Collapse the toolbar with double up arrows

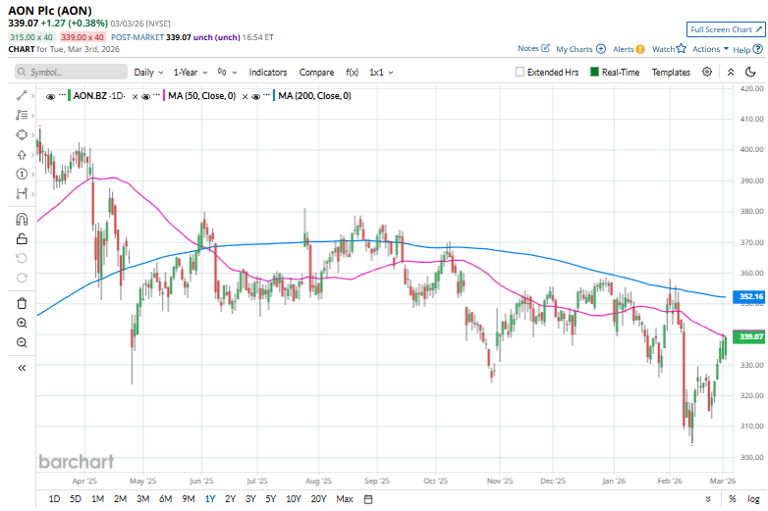[731, 72]
